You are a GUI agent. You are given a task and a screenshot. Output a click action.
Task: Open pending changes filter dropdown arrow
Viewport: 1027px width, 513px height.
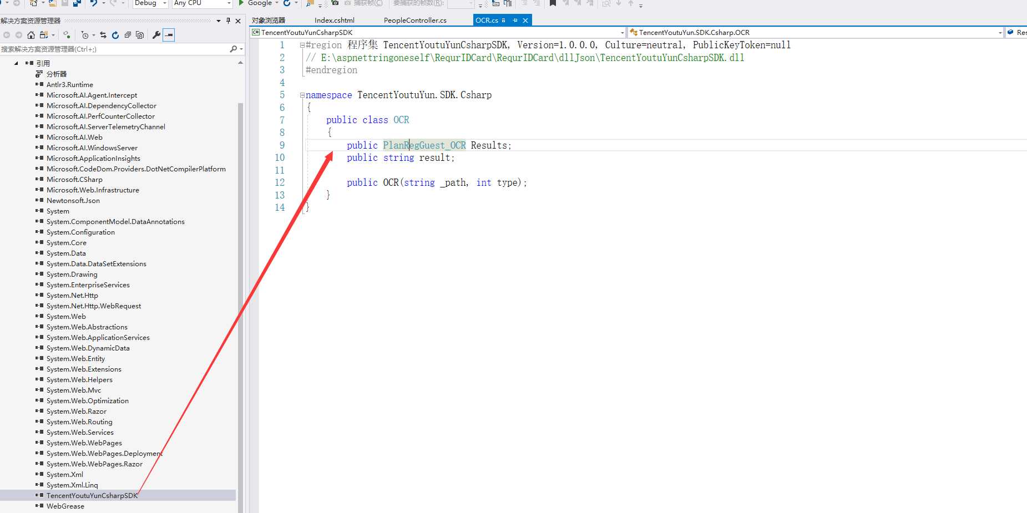pos(93,35)
